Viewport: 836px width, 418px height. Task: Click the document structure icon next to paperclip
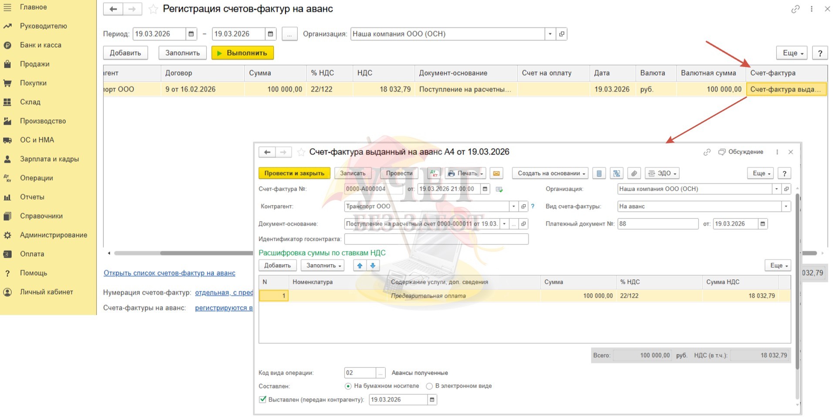(617, 173)
